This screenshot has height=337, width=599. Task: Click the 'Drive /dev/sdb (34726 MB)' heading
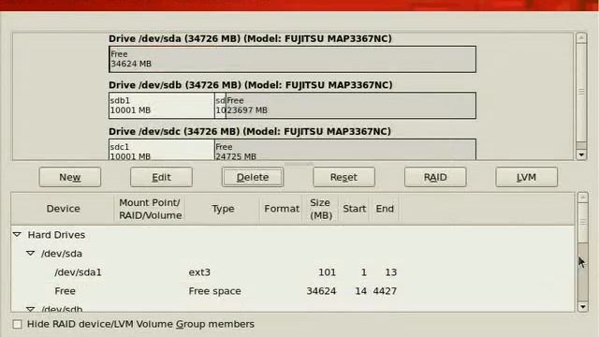coord(251,85)
